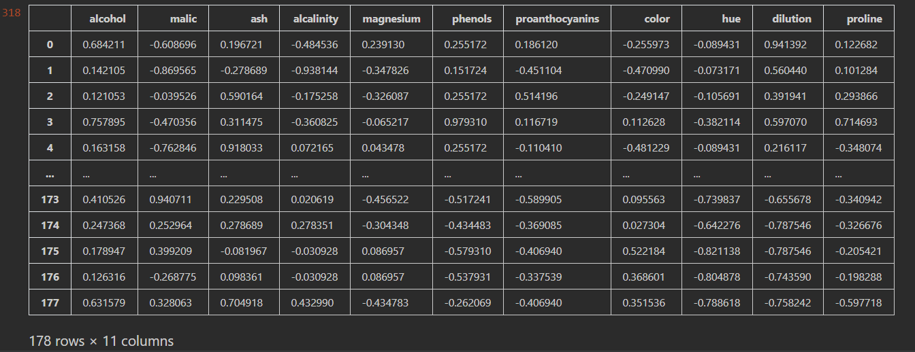
Task: Select row index 173
Action: pos(50,200)
